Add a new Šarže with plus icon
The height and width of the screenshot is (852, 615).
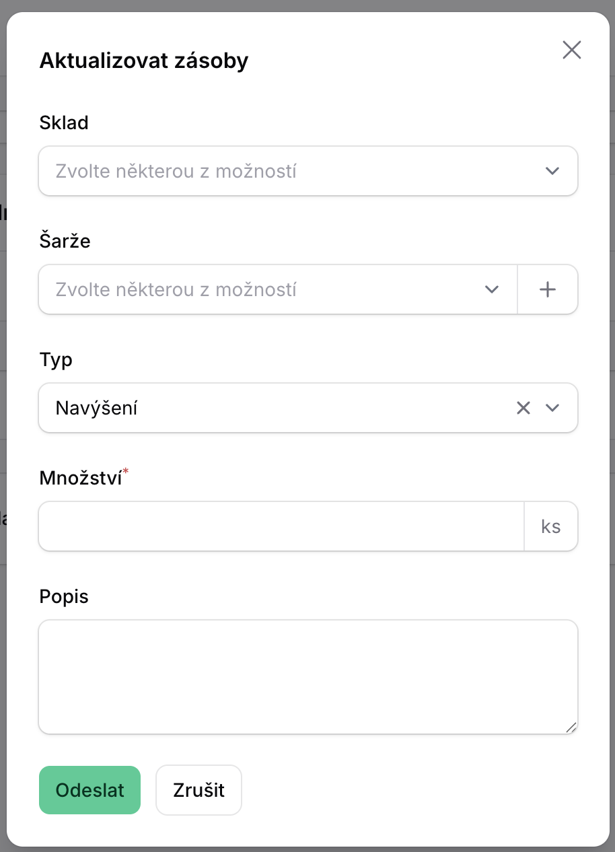(x=548, y=289)
